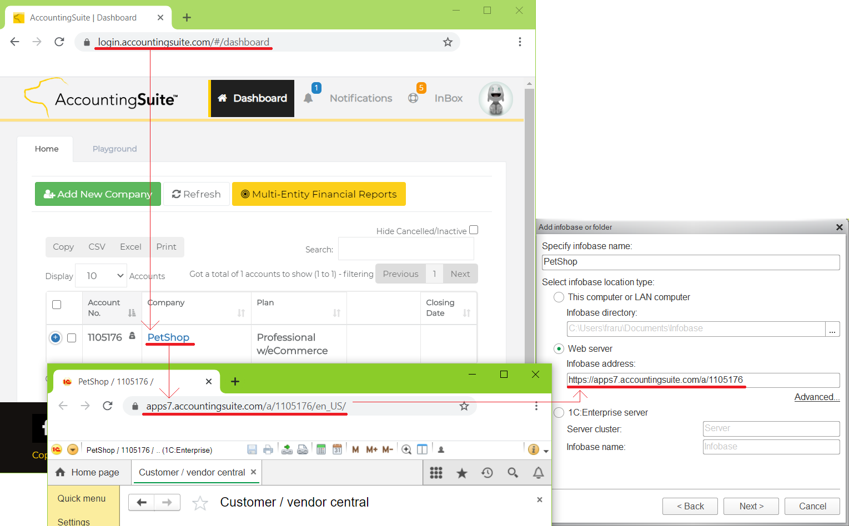
Task: Select This computer or LAN computer option
Action: tap(559, 297)
